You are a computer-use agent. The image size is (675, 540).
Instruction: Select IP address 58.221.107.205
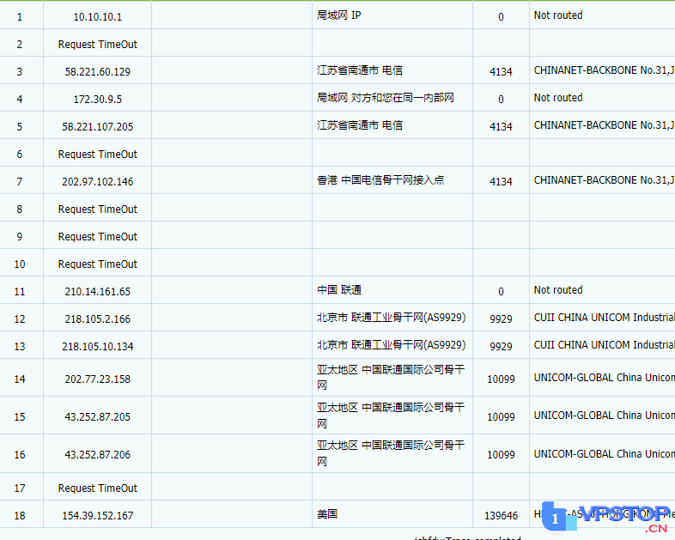coord(97,127)
